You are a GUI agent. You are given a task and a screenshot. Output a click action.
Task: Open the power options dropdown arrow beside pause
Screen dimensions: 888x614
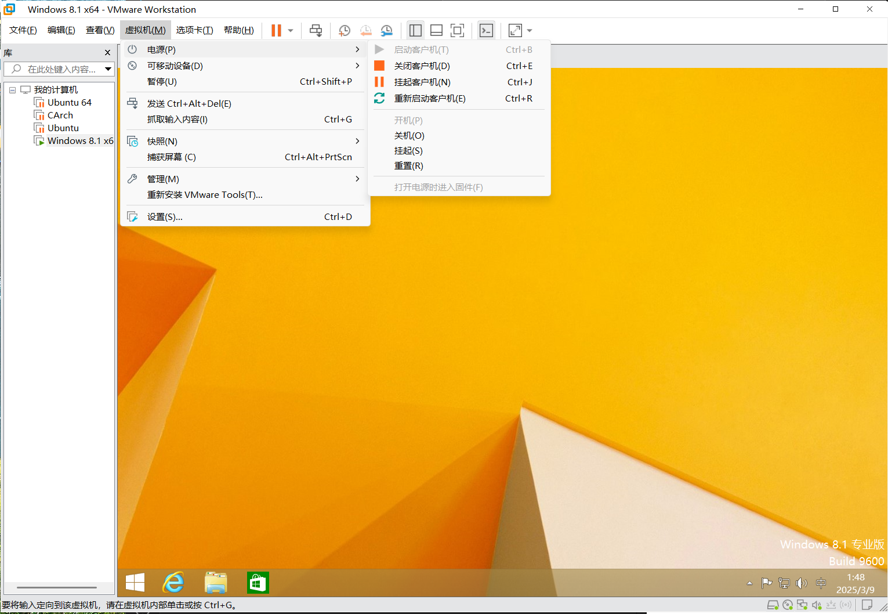pyautogui.click(x=291, y=30)
